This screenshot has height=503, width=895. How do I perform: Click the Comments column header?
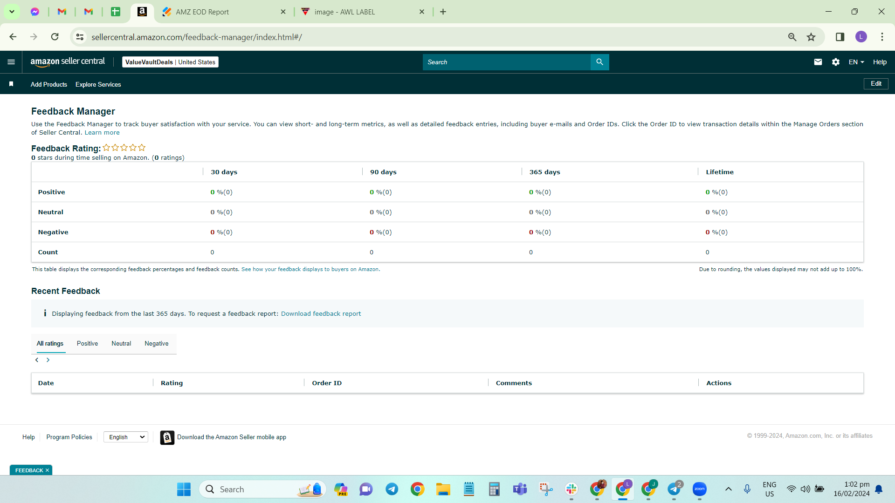click(514, 383)
